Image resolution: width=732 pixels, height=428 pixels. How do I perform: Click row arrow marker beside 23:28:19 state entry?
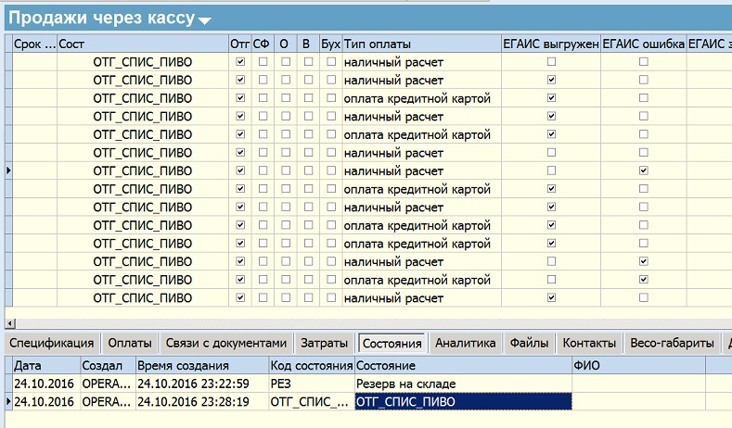[x=8, y=401]
